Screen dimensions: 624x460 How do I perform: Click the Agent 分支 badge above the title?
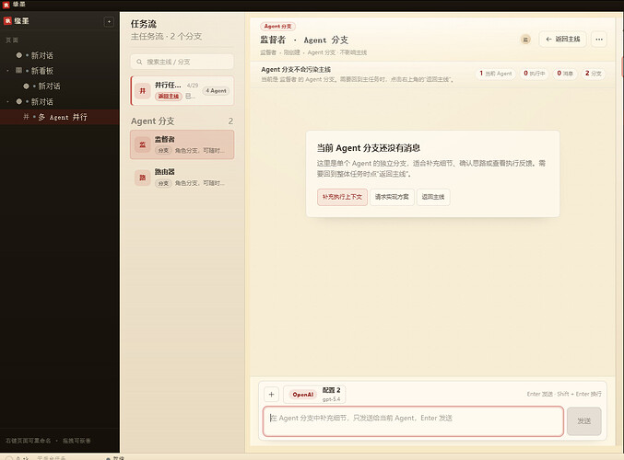coord(277,26)
